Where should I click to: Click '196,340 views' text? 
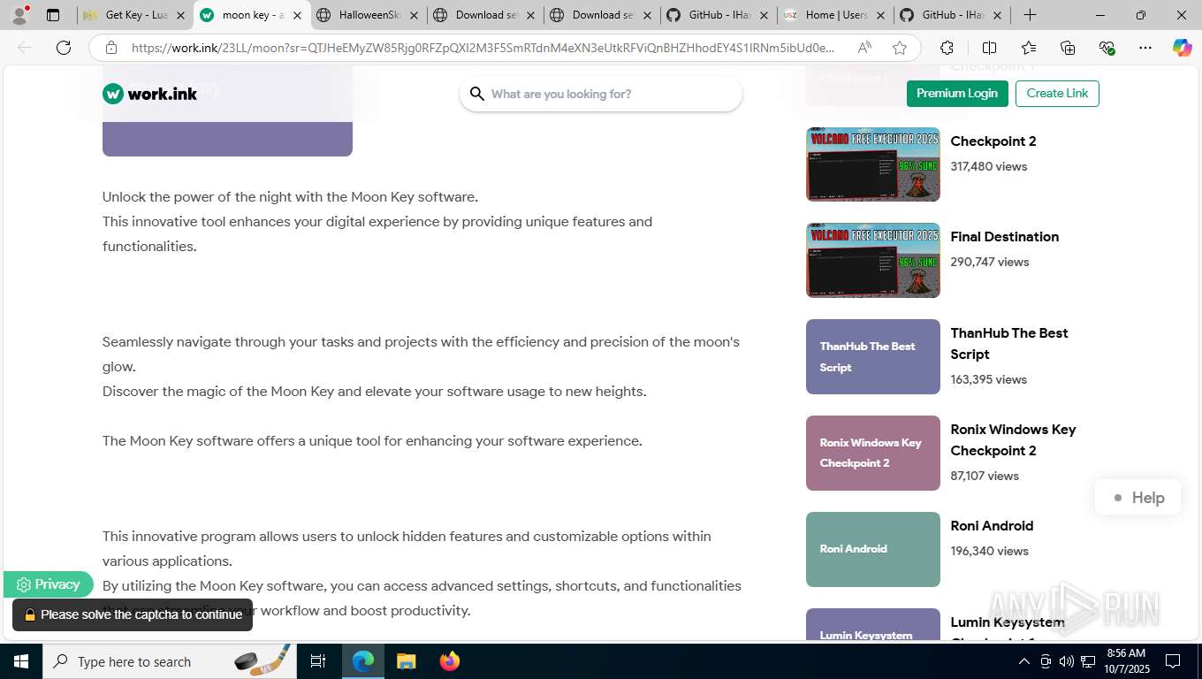pos(990,551)
